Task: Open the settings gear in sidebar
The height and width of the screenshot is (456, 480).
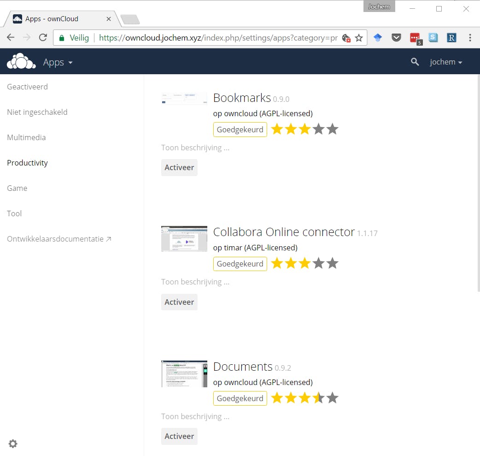Action: tap(13, 444)
